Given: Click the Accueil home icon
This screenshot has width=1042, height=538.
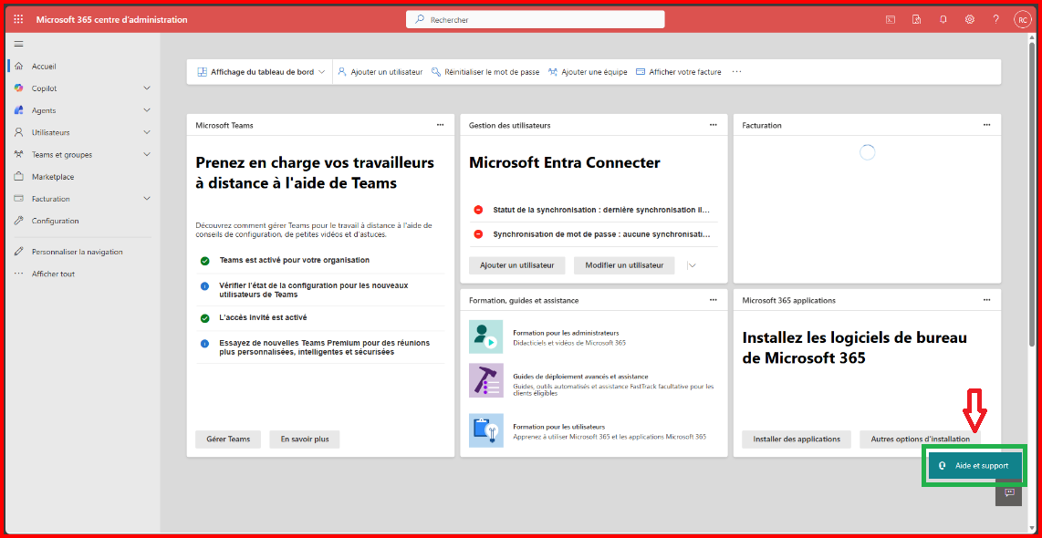Looking at the screenshot, I should click(18, 67).
